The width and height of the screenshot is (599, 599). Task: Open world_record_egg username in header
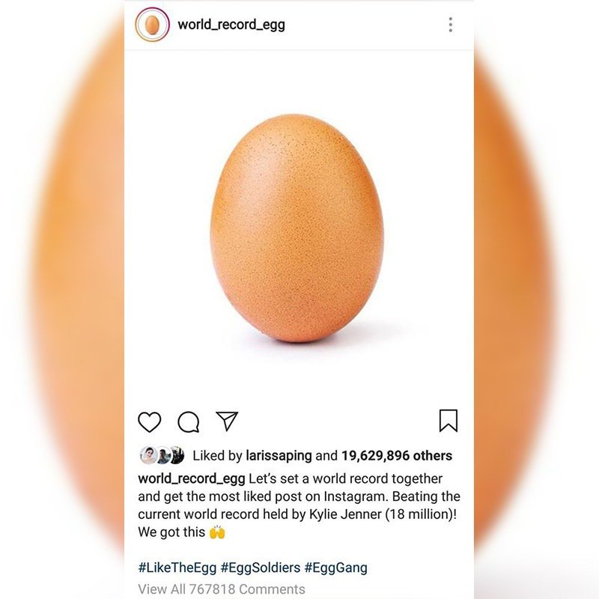pos(231,25)
